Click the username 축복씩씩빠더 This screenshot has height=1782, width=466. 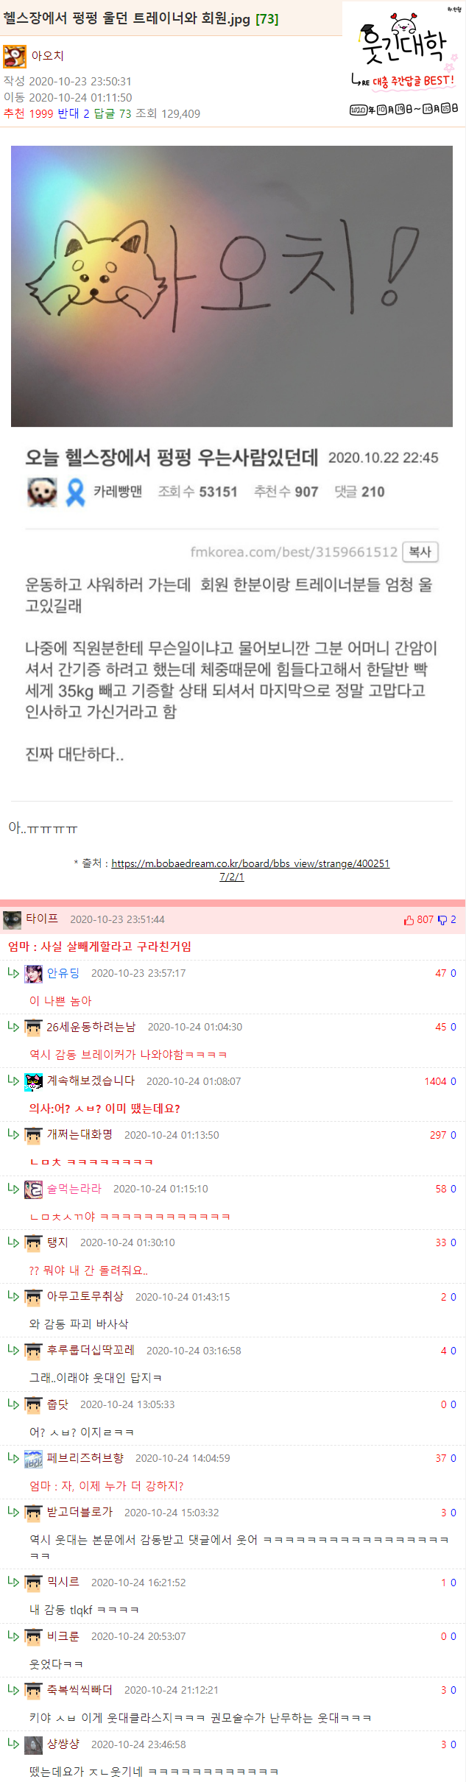[80, 1691]
